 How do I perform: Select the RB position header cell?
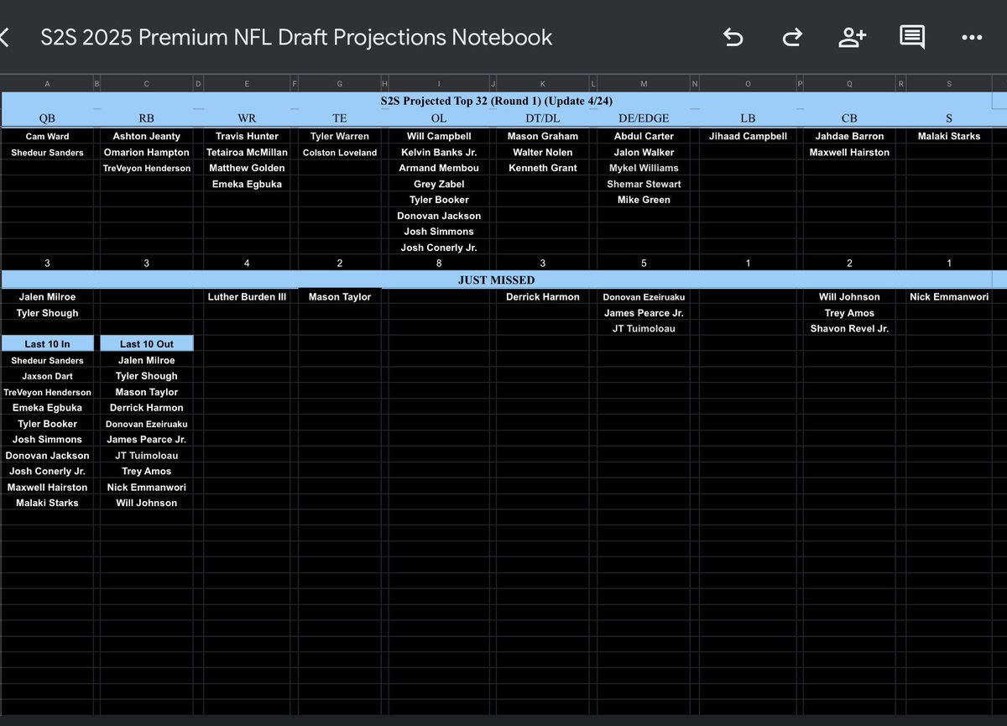click(147, 118)
